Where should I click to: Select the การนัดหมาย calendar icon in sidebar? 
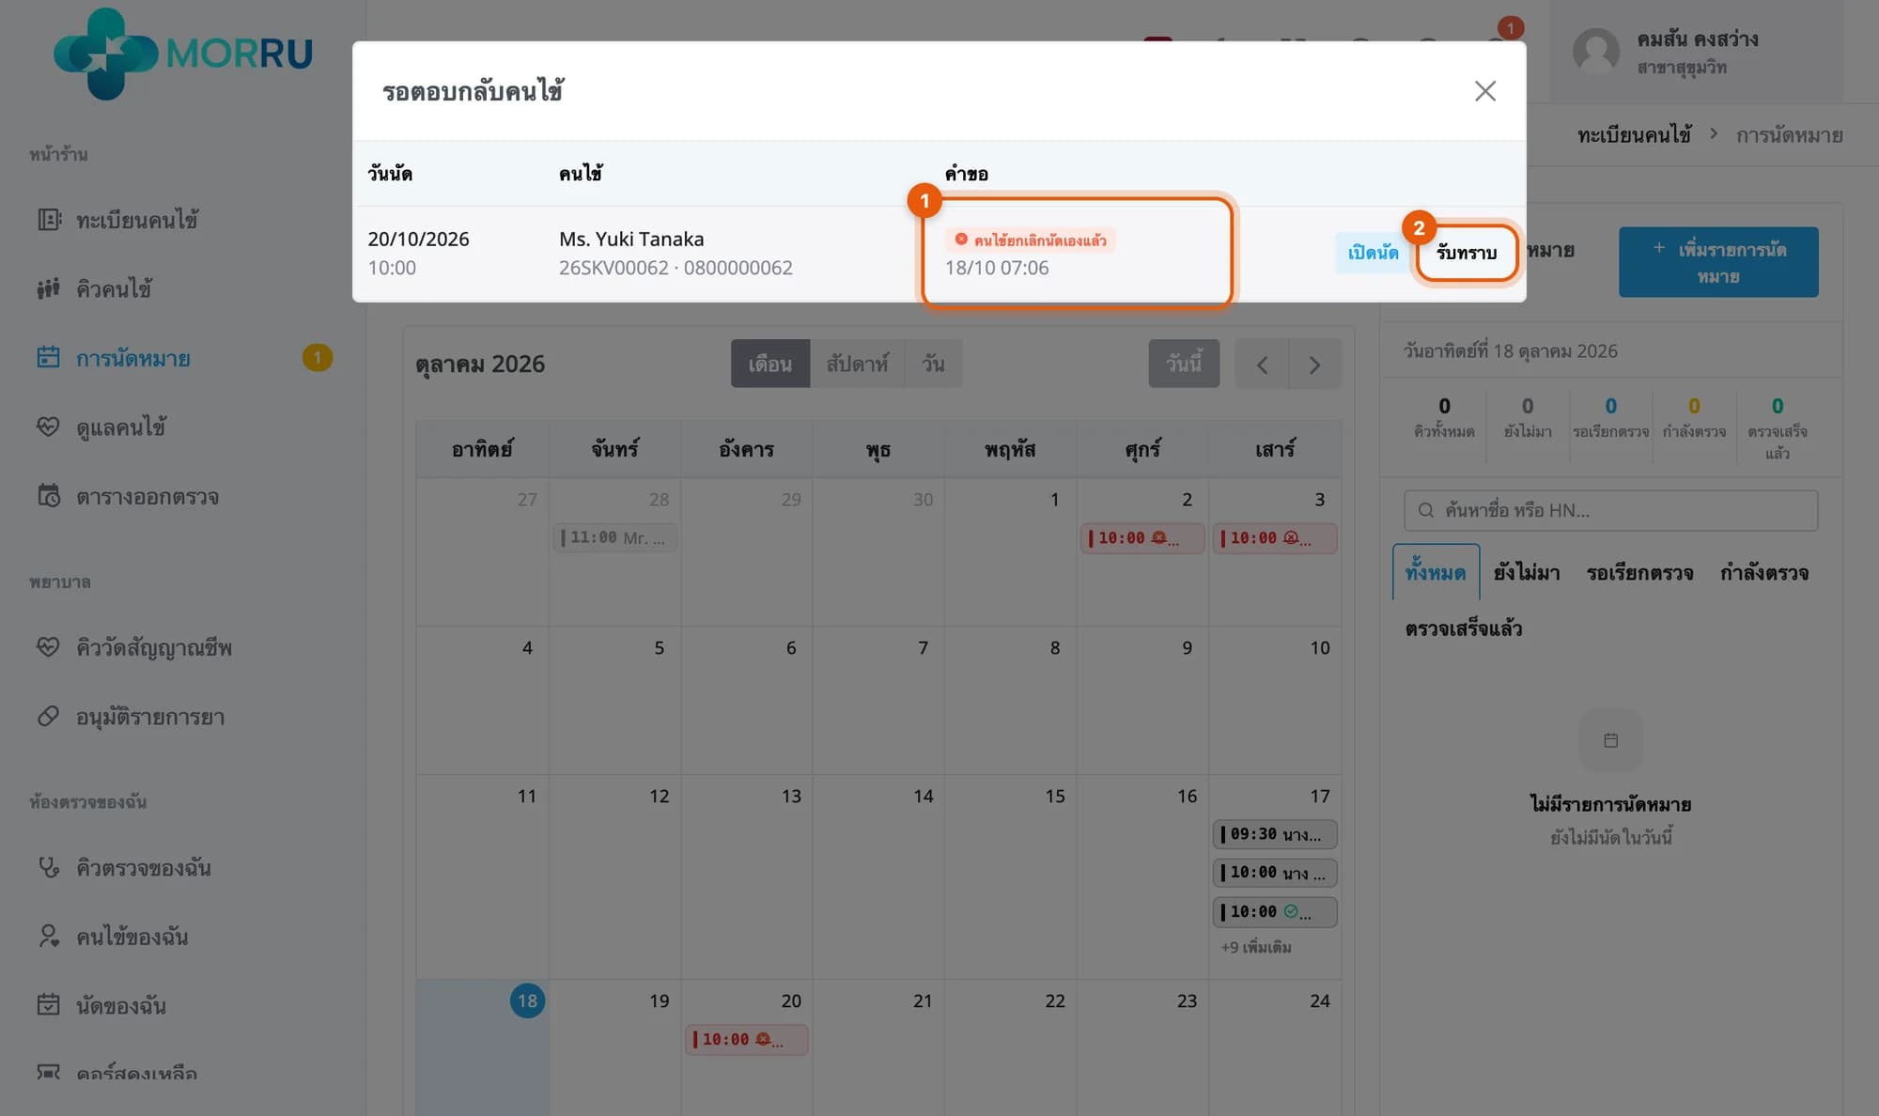point(49,358)
